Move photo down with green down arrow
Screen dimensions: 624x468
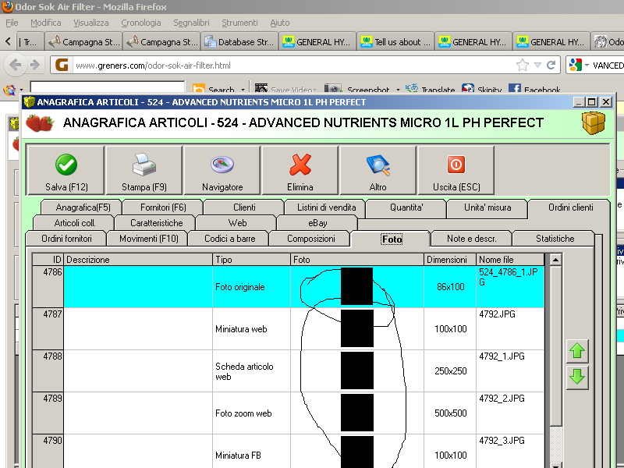tap(577, 377)
